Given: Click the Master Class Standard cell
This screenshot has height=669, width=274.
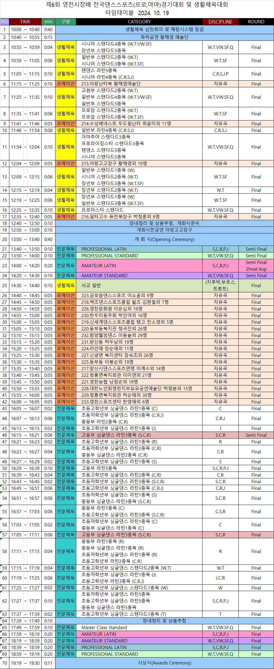Looking at the screenshot, I should [139, 628].
